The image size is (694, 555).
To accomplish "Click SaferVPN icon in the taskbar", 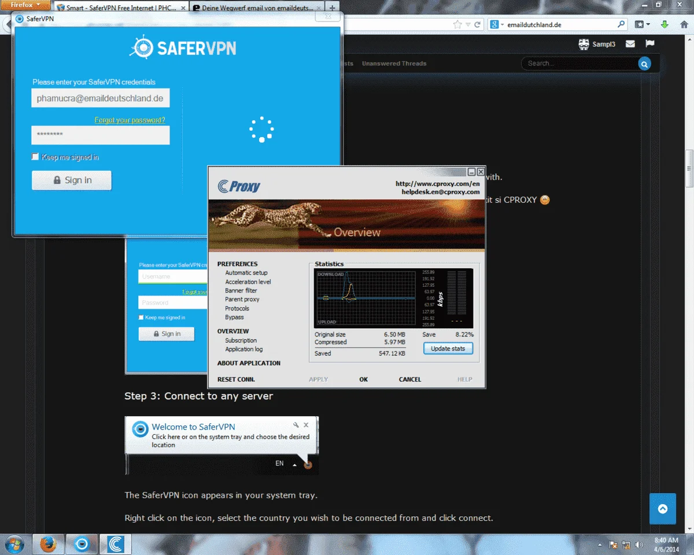I will 82,545.
